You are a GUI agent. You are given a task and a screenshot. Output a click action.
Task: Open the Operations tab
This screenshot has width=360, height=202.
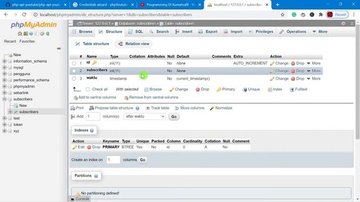tap(293, 31)
